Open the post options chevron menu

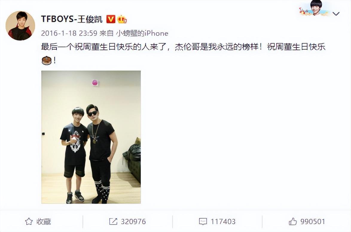[336, 14]
